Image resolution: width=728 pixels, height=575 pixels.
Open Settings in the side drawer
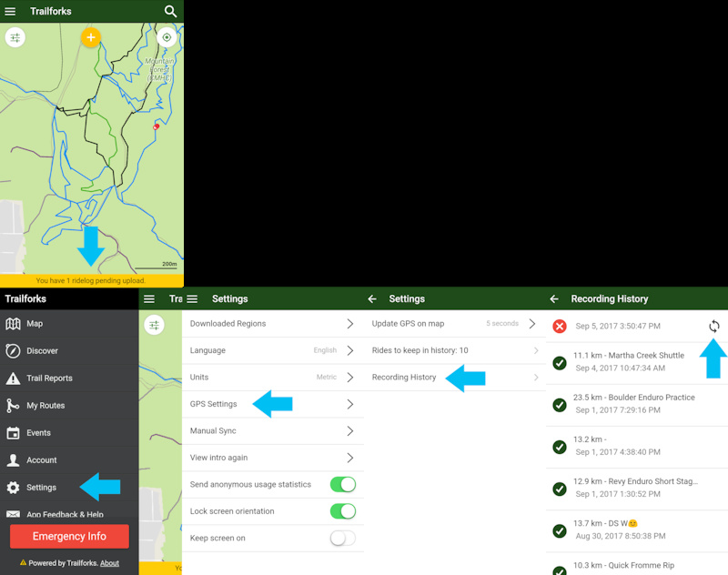click(x=69, y=488)
